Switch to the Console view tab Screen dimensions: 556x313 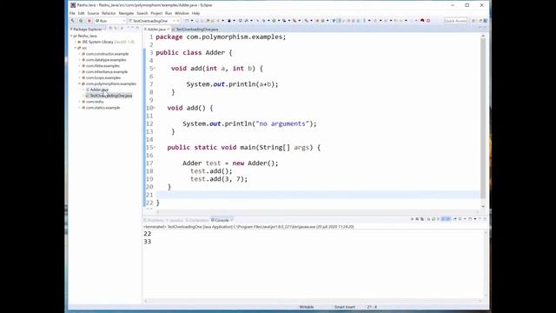pos(222,220)
